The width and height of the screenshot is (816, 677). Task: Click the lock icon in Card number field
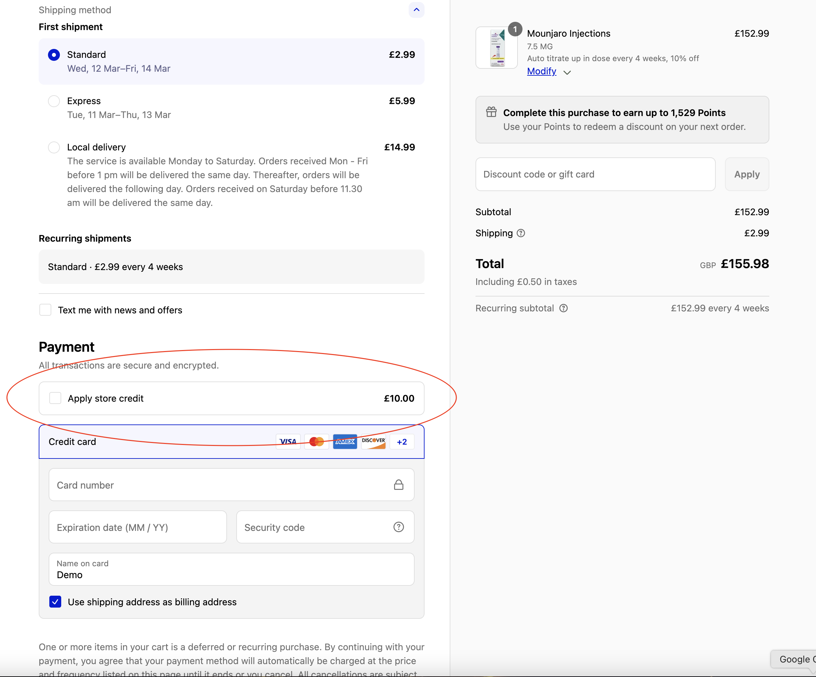point(399,485)
